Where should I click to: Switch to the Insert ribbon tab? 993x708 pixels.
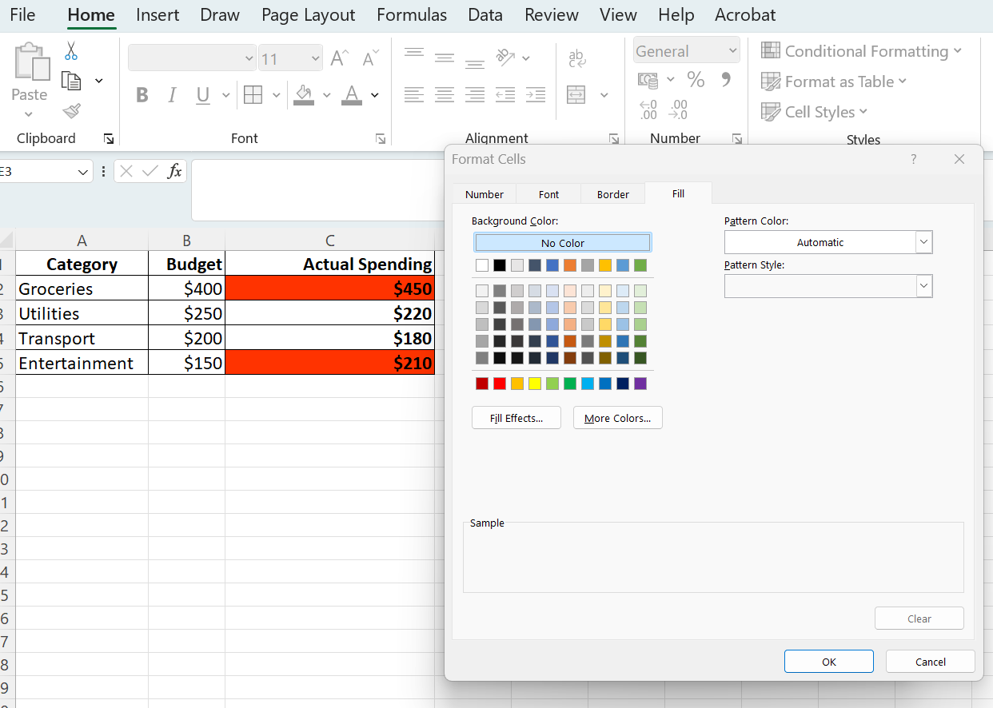click(x=158, y=14)
